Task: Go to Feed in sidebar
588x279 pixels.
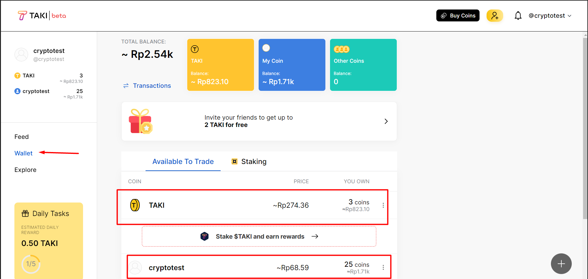Action: point(21,137)
